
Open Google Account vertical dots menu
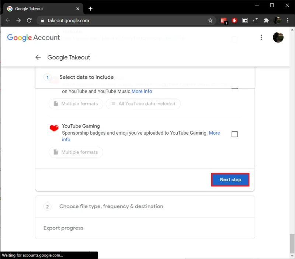[x=261, y=37]
